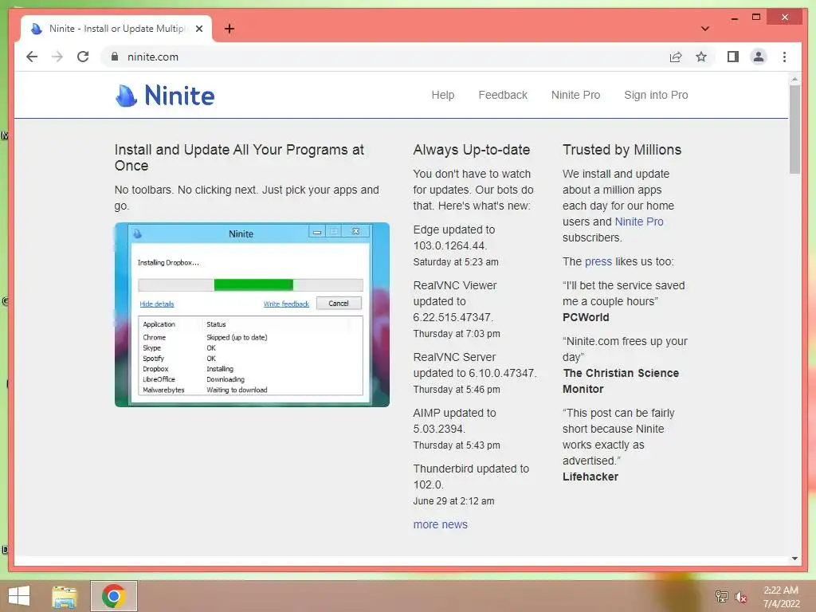Click Sign into Pro
Image resolution: width=816 pixels, height=612 pixels.
pyautogui.click(x=656, y=96)
